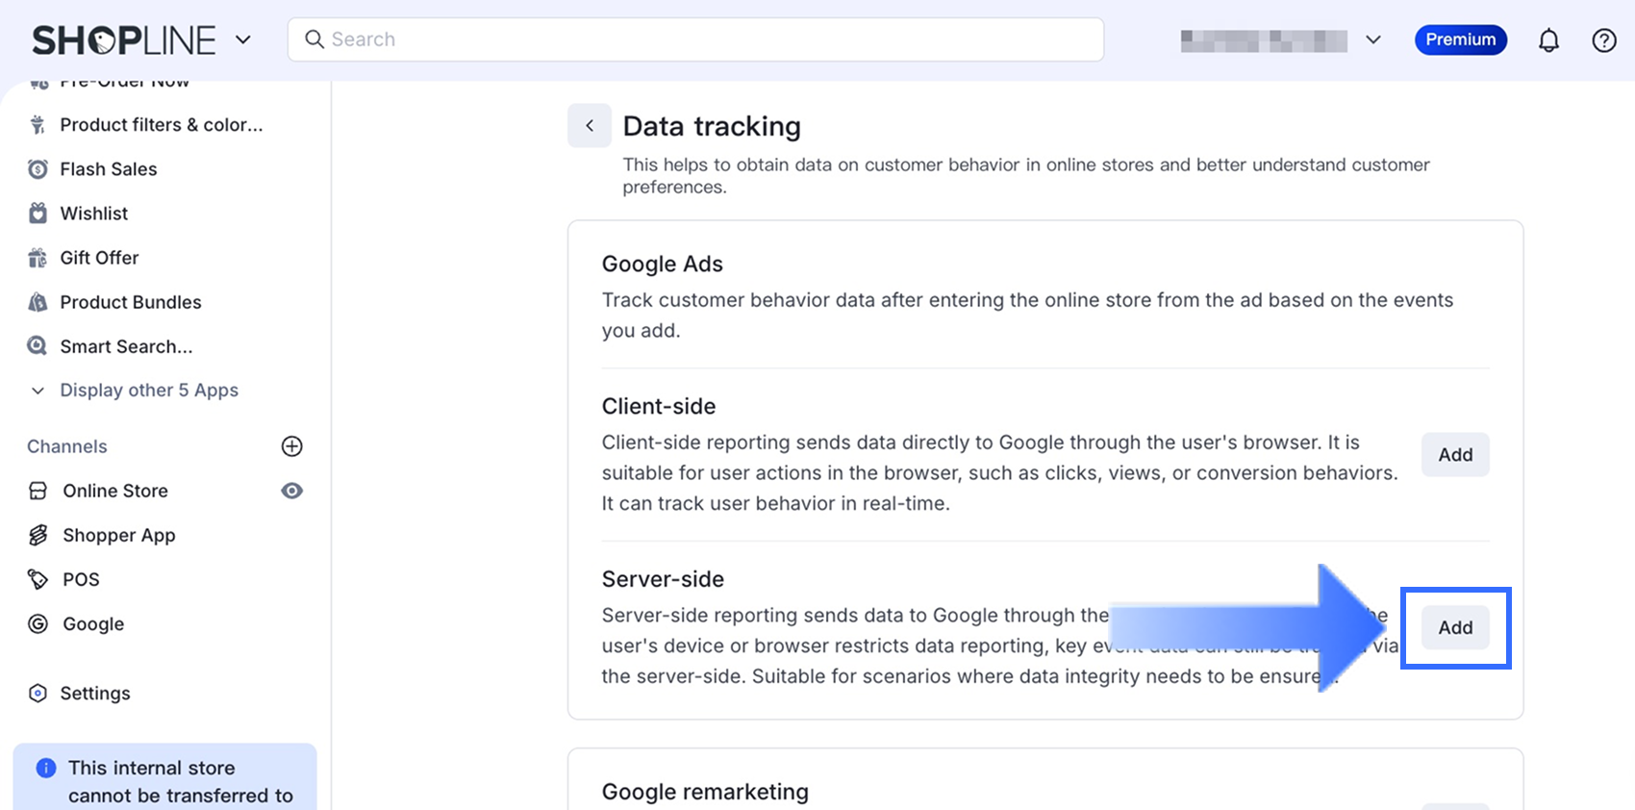Open Shopper App channel

coord(118,535)
